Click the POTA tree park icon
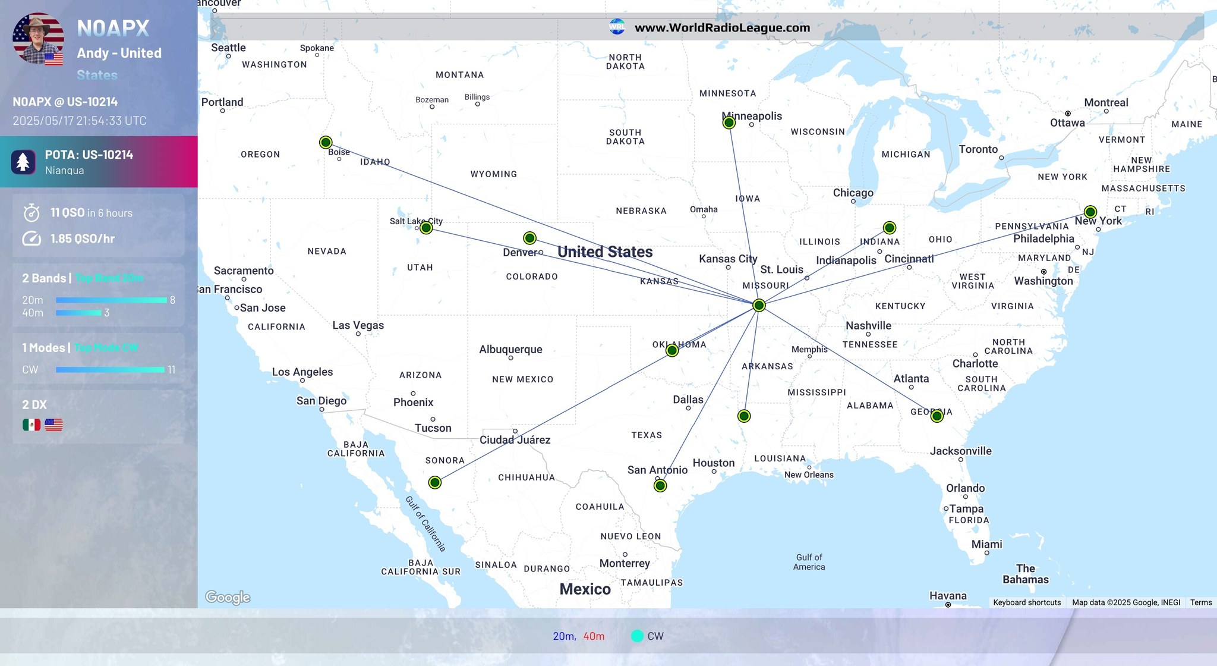This screenshot has width=1217, height=666. pyautogui.click(x=23, y=162)
